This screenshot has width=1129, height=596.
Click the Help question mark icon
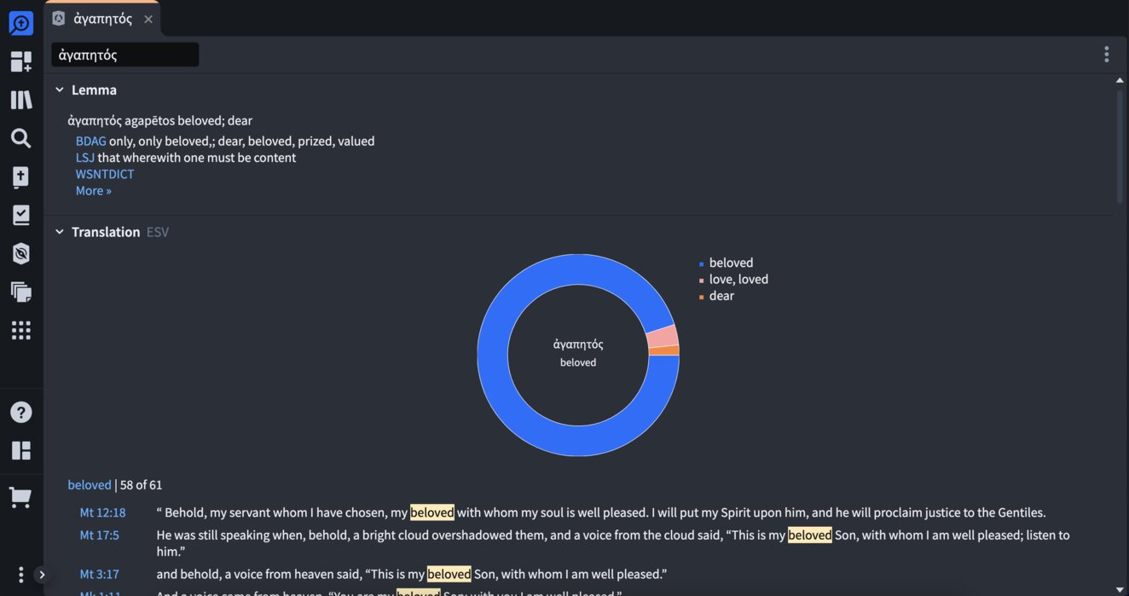(20, 412)
